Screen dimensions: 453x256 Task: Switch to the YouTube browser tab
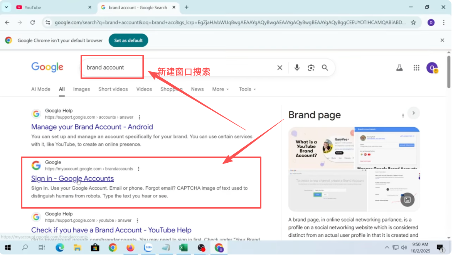[x=53, y=7]
